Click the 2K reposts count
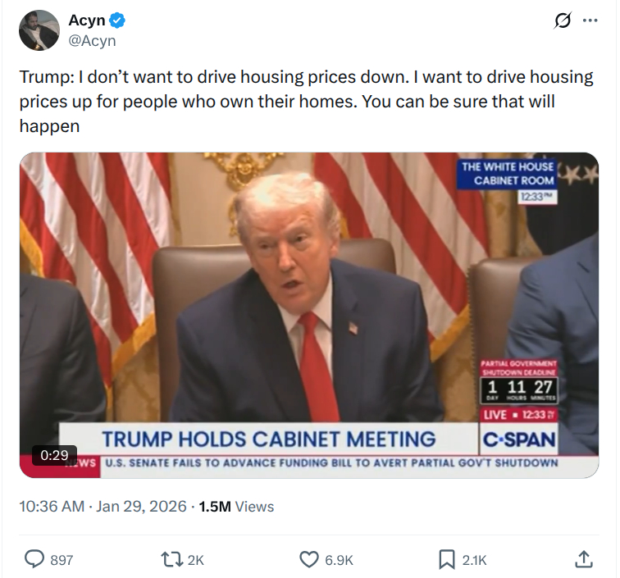620x578 pixels. [x=195, y=560]
